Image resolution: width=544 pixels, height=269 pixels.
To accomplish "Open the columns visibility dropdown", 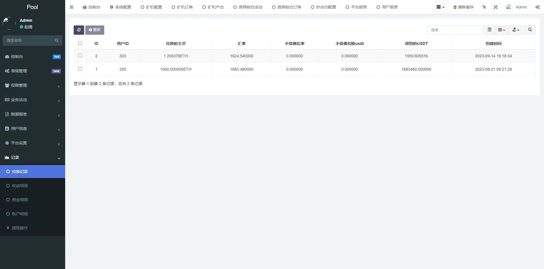I will (501, 30).
